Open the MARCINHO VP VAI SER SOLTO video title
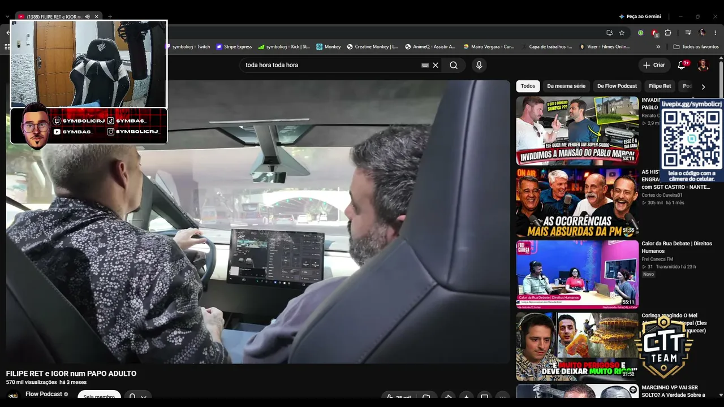 coord(673,391)
